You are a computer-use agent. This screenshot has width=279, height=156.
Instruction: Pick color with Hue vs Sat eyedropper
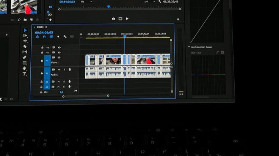tap(217, 52)
